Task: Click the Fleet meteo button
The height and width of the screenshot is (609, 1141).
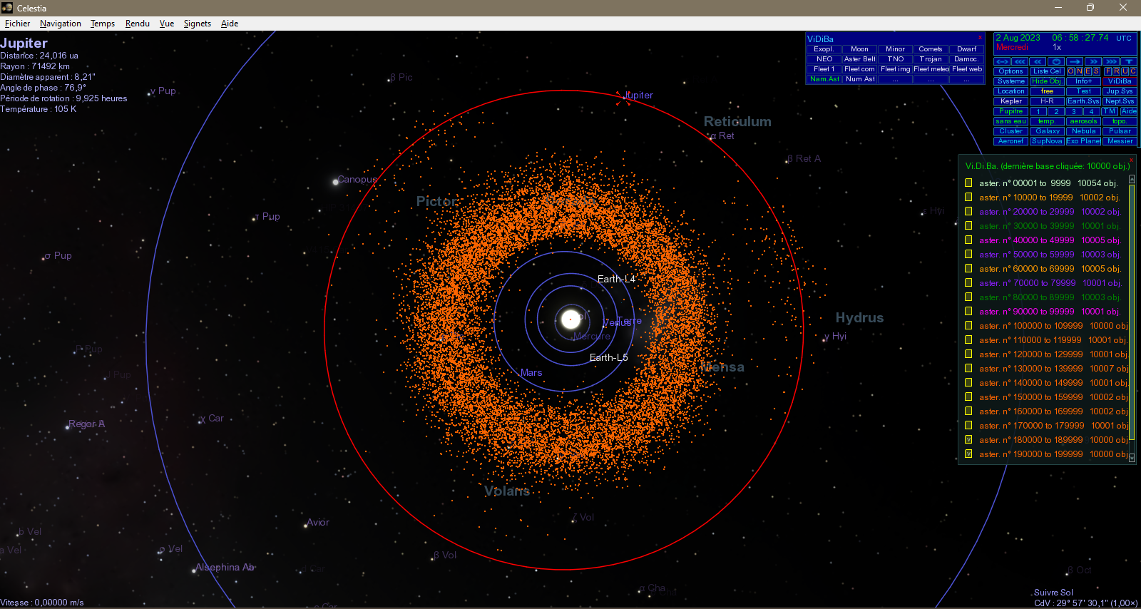Action: [931, 69]
